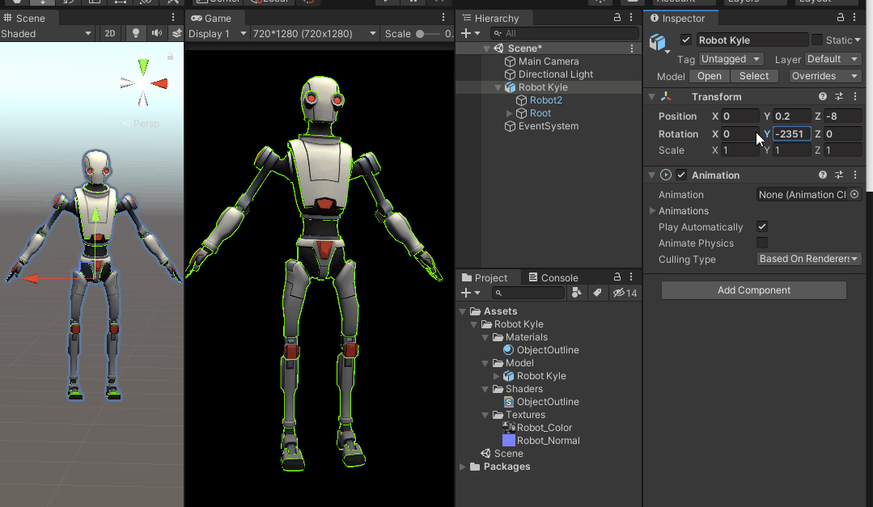
Task: Enable the Animate Physics checkbox
Action: [x=762, y=243]
